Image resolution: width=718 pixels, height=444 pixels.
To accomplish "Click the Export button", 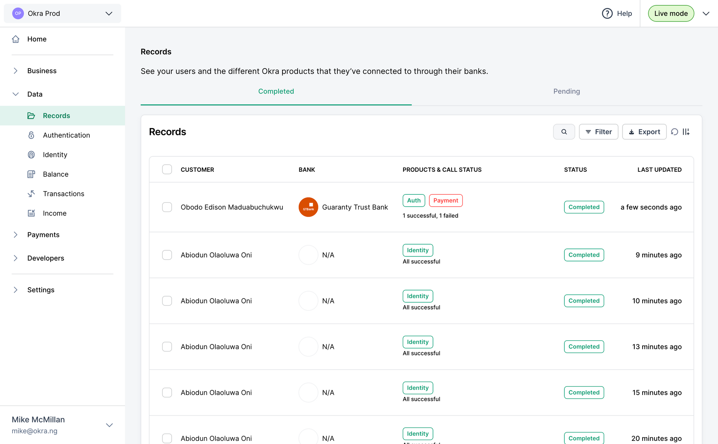I will tap(644, 132).
